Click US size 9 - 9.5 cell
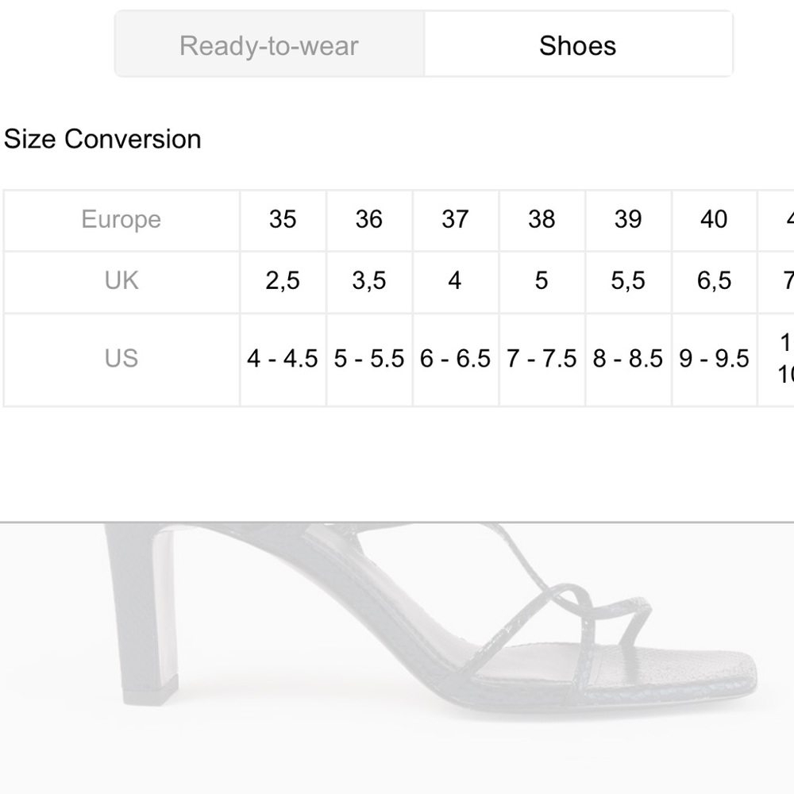The image size is (794, 794). pyautogui.click(x=714, y=358)
